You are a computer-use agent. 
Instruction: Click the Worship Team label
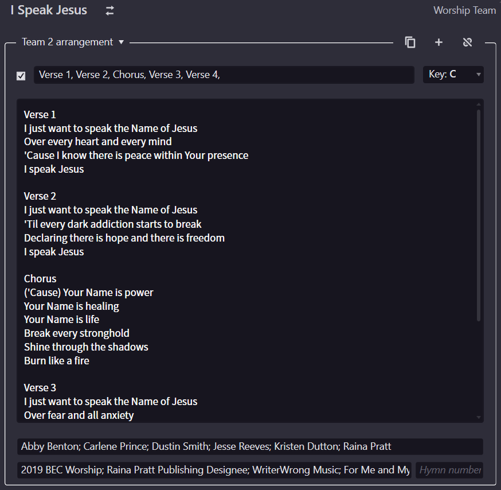(464, 10)
